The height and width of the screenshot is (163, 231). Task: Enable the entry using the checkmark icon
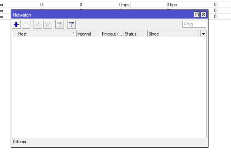pyautogui.click(x=38, y=24)
